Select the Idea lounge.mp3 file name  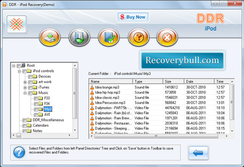click(107, 87)
